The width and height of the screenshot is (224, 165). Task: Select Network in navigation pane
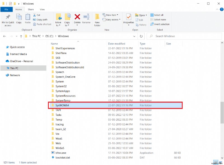coord(15,75)
